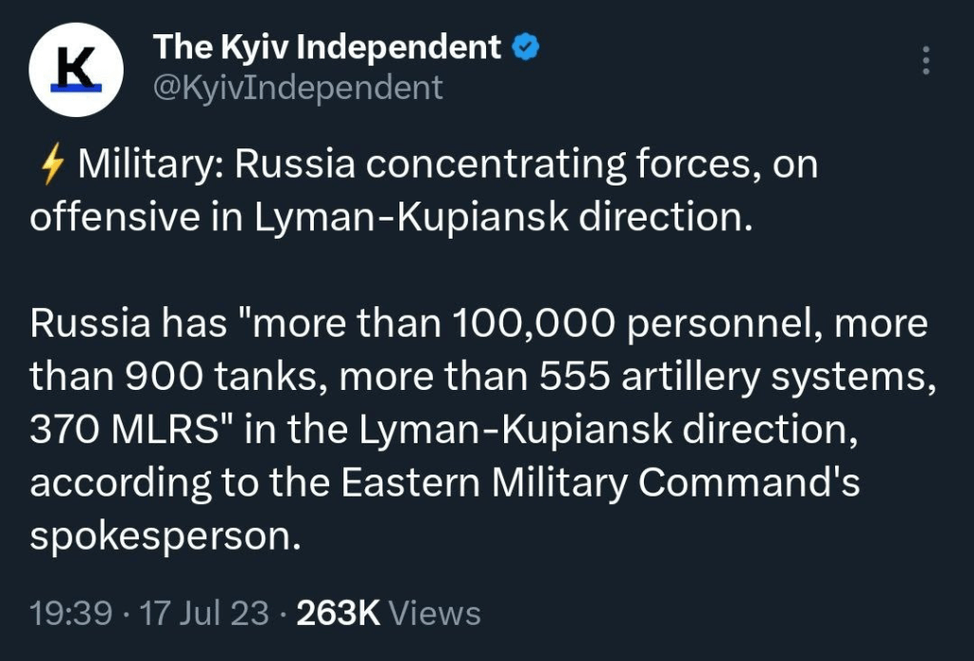This screenshot has height=661, width=974.
Task: Open the @KyivIndependent handle link
Action: tap(298, 87)
